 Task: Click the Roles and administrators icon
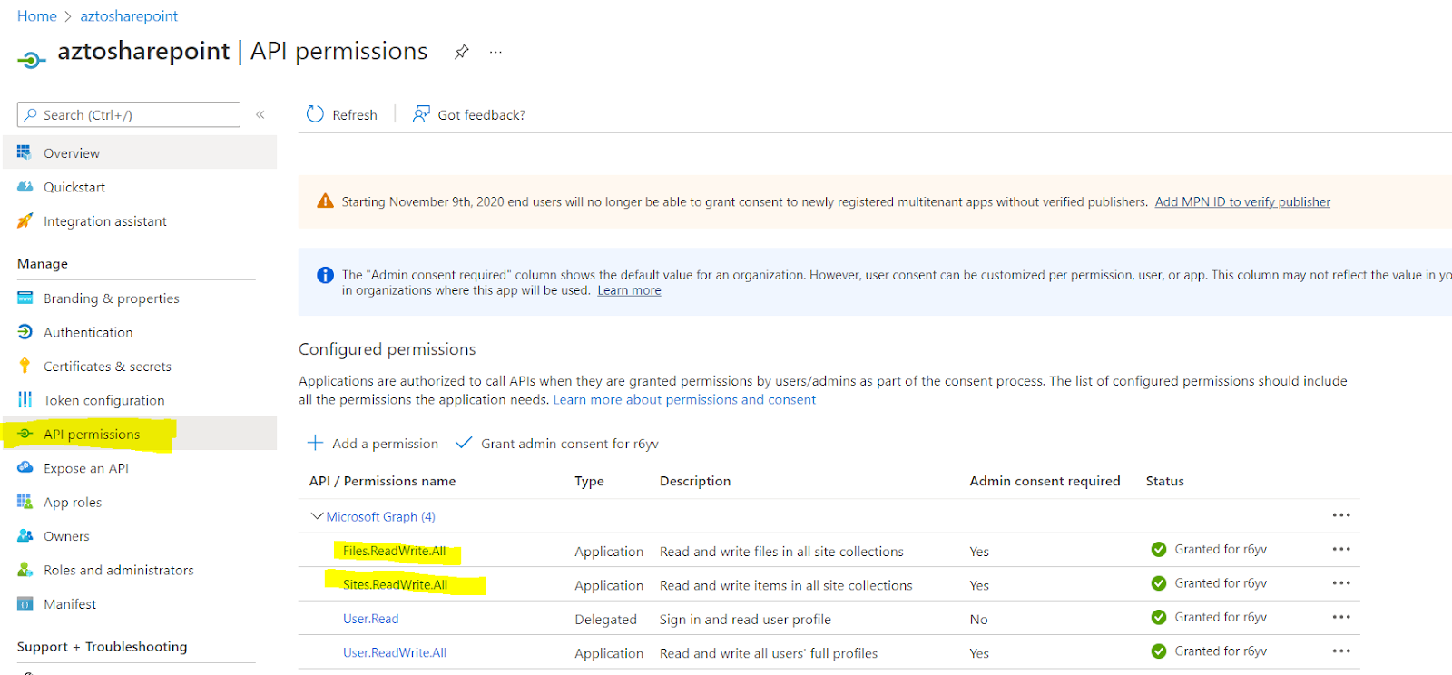click(x=25, y=570)
